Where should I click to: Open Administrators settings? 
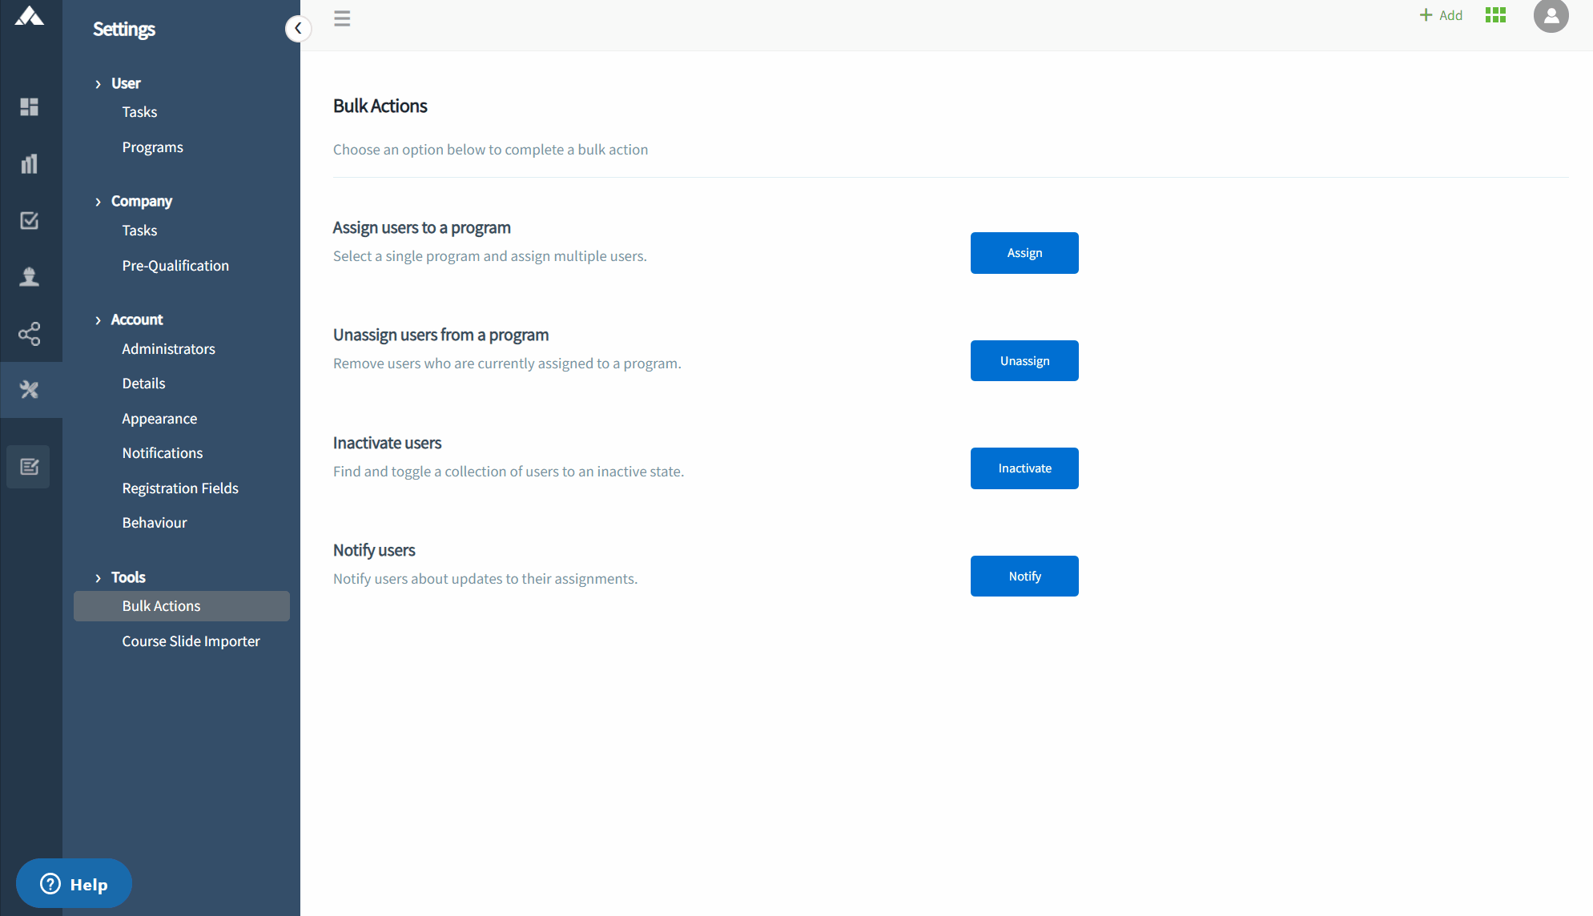click(x=168, y=349)
